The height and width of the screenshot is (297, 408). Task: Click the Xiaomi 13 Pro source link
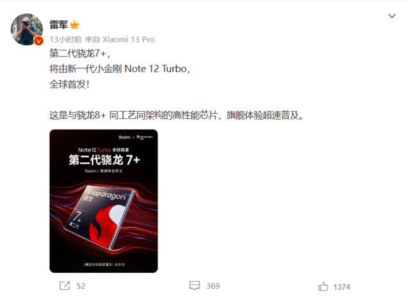click(x=128, y=39)
